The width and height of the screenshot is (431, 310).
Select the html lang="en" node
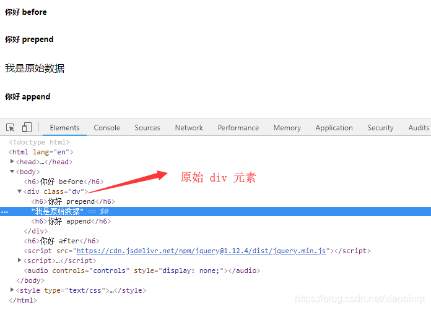click(41, 152)
